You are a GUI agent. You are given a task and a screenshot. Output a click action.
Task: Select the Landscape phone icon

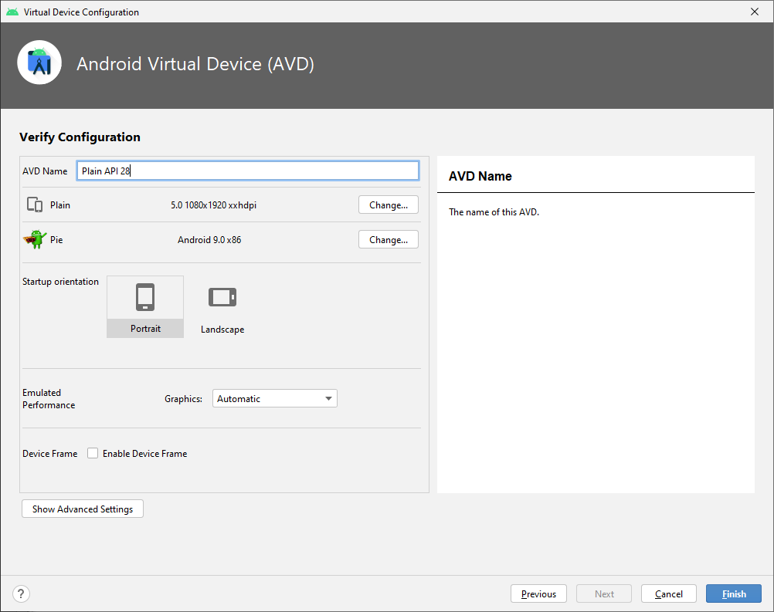tap(222, 297)
